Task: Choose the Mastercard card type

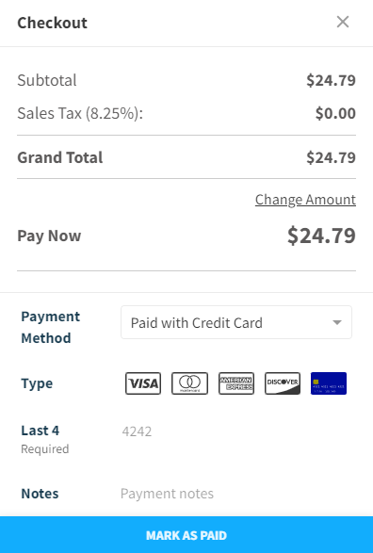Action: (x=189, y=383)
